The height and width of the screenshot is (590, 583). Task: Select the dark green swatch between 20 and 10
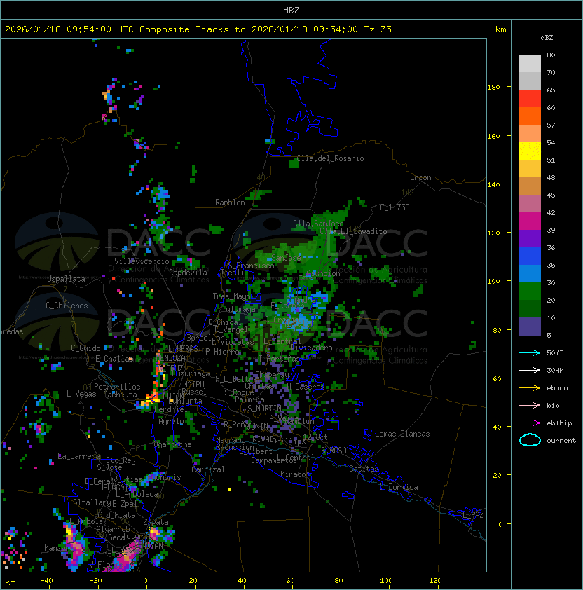pyautogui.click(x=530, y=308)
